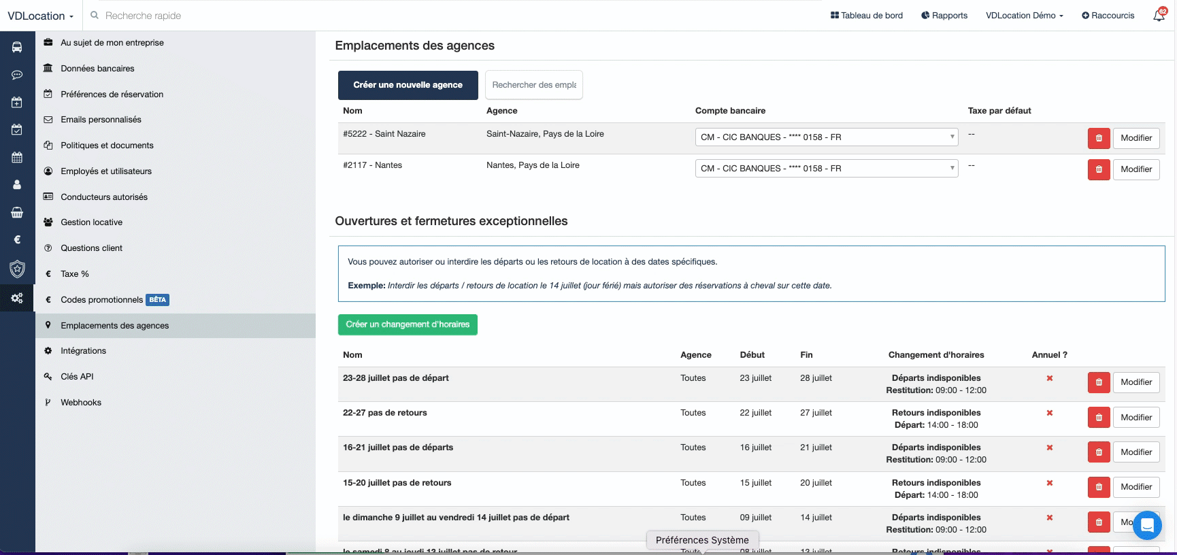
Task: Click the 'Rechercher des emplacements' search field
Action: coord(533,85)
